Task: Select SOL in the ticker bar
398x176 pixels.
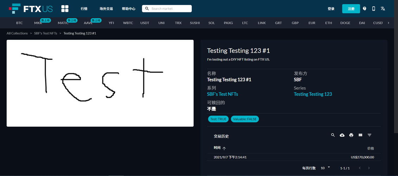Action: pyautogui.click(x=211, y=23)
